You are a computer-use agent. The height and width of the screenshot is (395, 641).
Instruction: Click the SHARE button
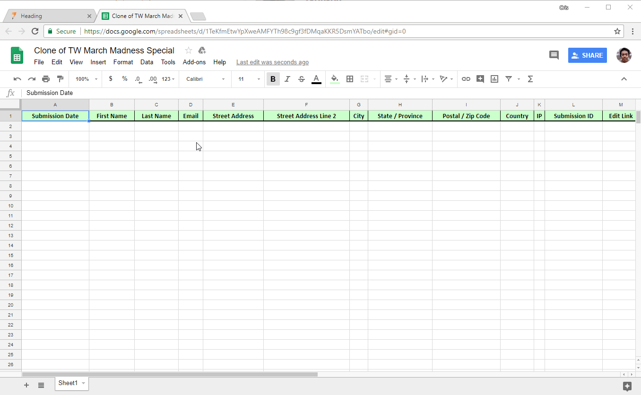coord(587,55)
